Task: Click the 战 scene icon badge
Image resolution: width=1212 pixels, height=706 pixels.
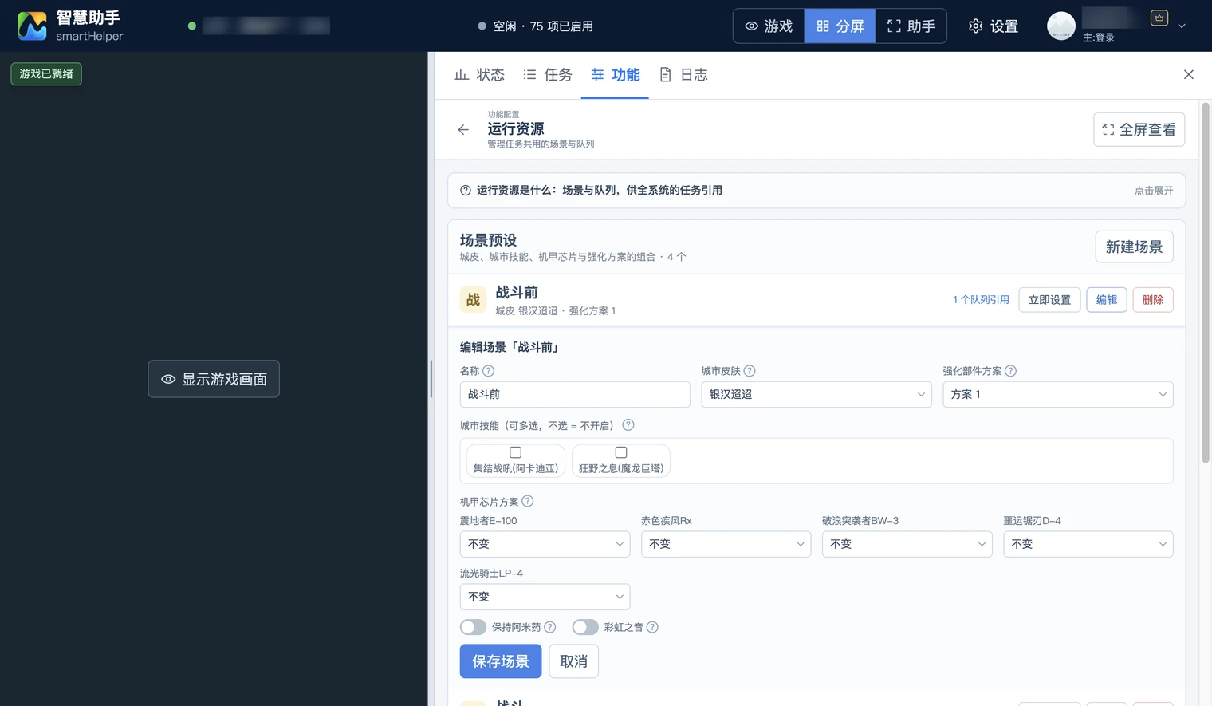Action: tap(473, 300)
